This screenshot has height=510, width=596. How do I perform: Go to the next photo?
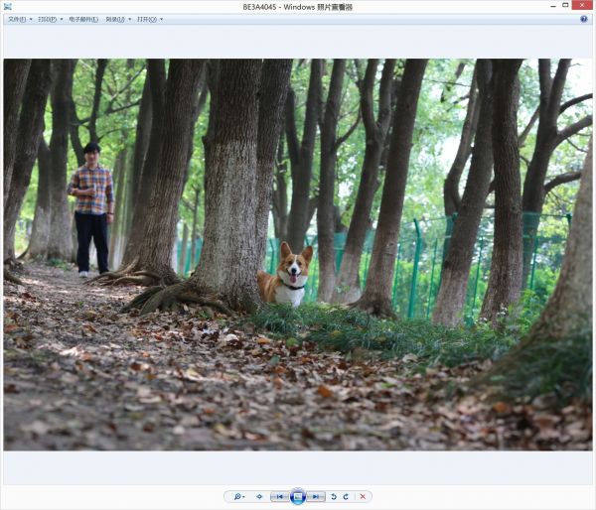coord(316,496)
